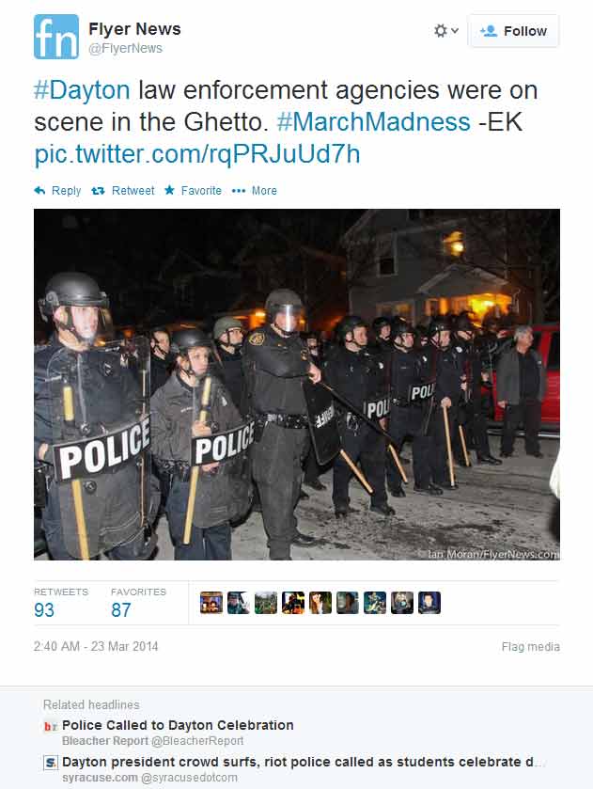Open the tweet timestamp 2:40 AM link

[x=96, y=646]
